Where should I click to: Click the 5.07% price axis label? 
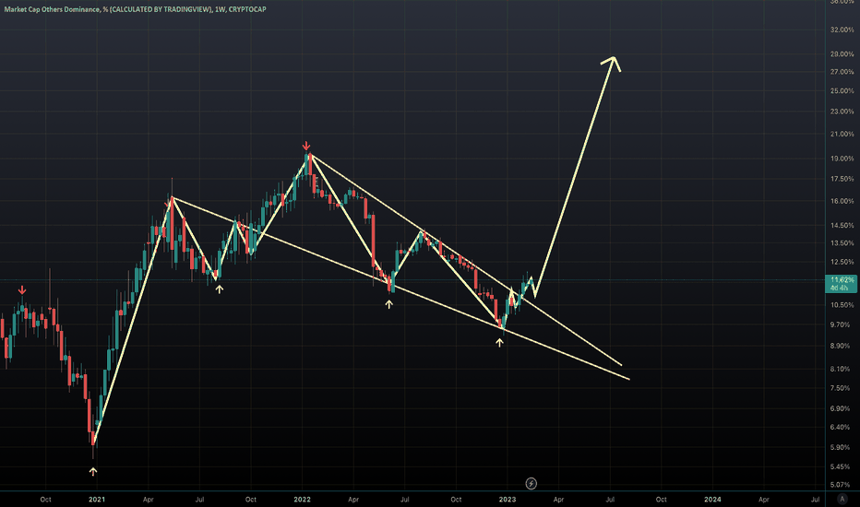click(x=842, y=485)
